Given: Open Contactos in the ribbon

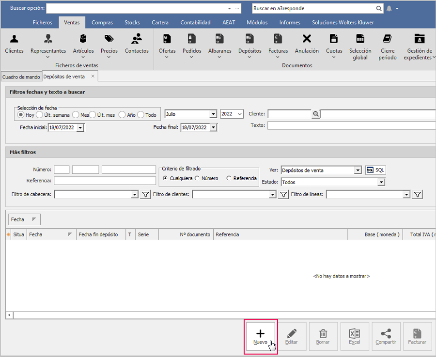Looking at the screenshot, I should [137, 44].
